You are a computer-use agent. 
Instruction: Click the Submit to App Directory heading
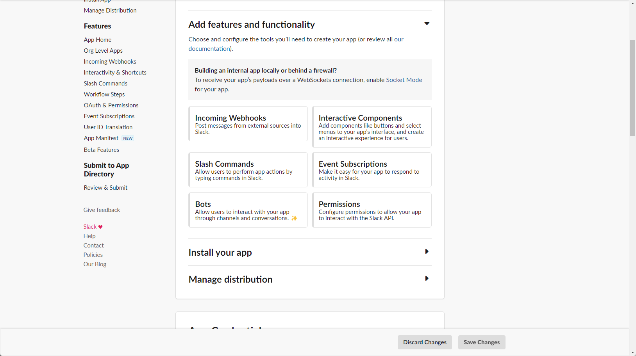pyautogui.click(x=106, y=170)
